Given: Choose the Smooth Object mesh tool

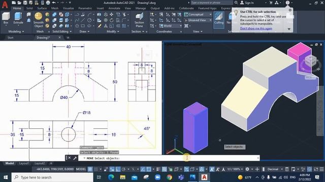Looking at the screenshot, I should (x=39, y=20).
